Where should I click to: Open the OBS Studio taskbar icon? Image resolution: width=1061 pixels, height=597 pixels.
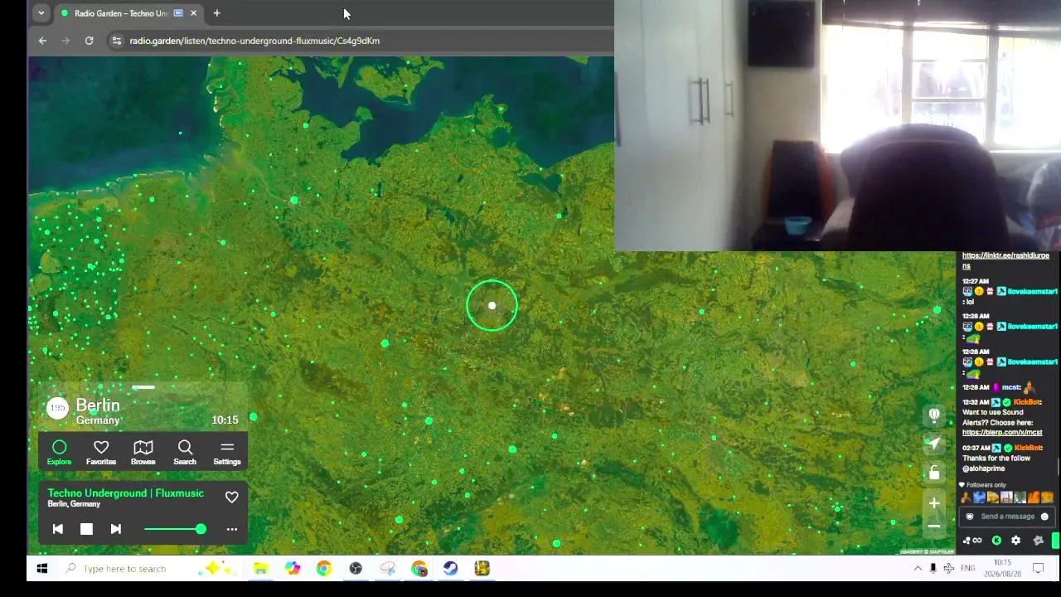[x=356, y=569]
